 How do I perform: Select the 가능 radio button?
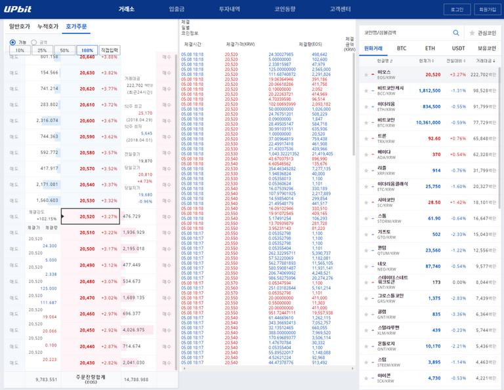(x=13, y=42)
